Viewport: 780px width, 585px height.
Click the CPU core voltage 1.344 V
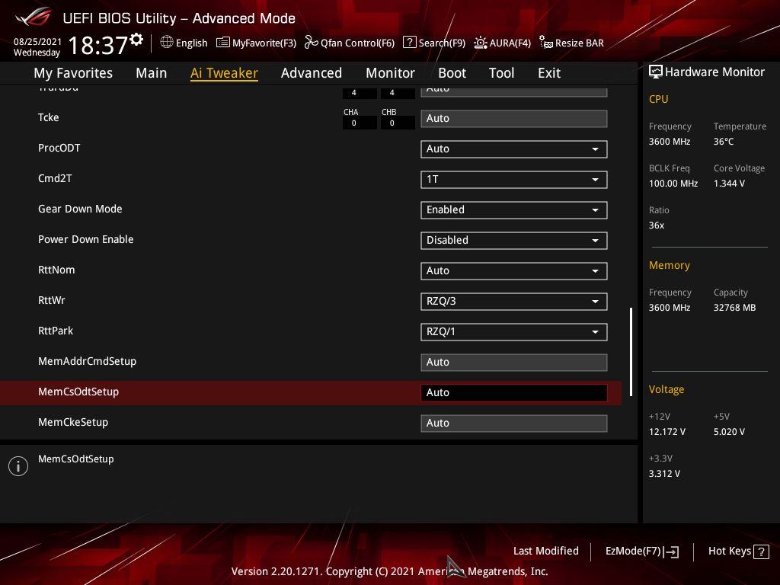tap(729, 184)
